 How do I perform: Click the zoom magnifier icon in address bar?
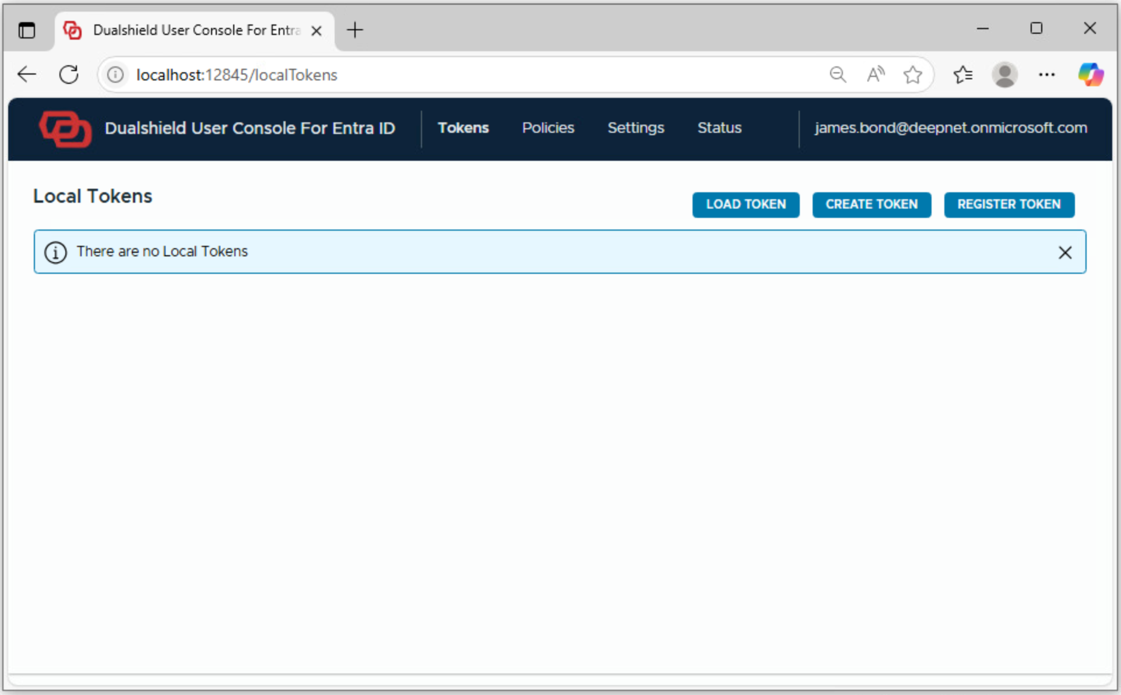pyautogui.click(x=838, y=75)
